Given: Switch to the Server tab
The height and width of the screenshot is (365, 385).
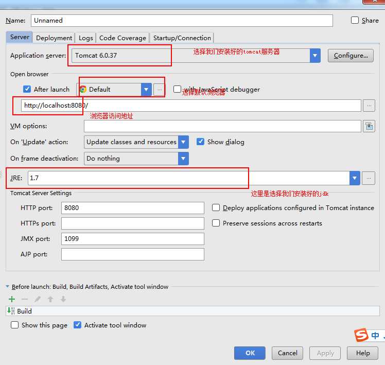Looking at the screenshot, I should (20, 38).
